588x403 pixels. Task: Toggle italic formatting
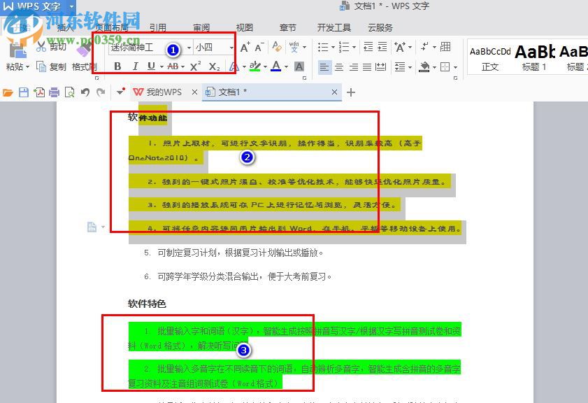135,67
